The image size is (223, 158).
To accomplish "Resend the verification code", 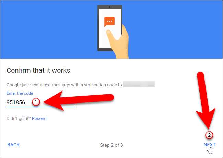I will point(39,118).
